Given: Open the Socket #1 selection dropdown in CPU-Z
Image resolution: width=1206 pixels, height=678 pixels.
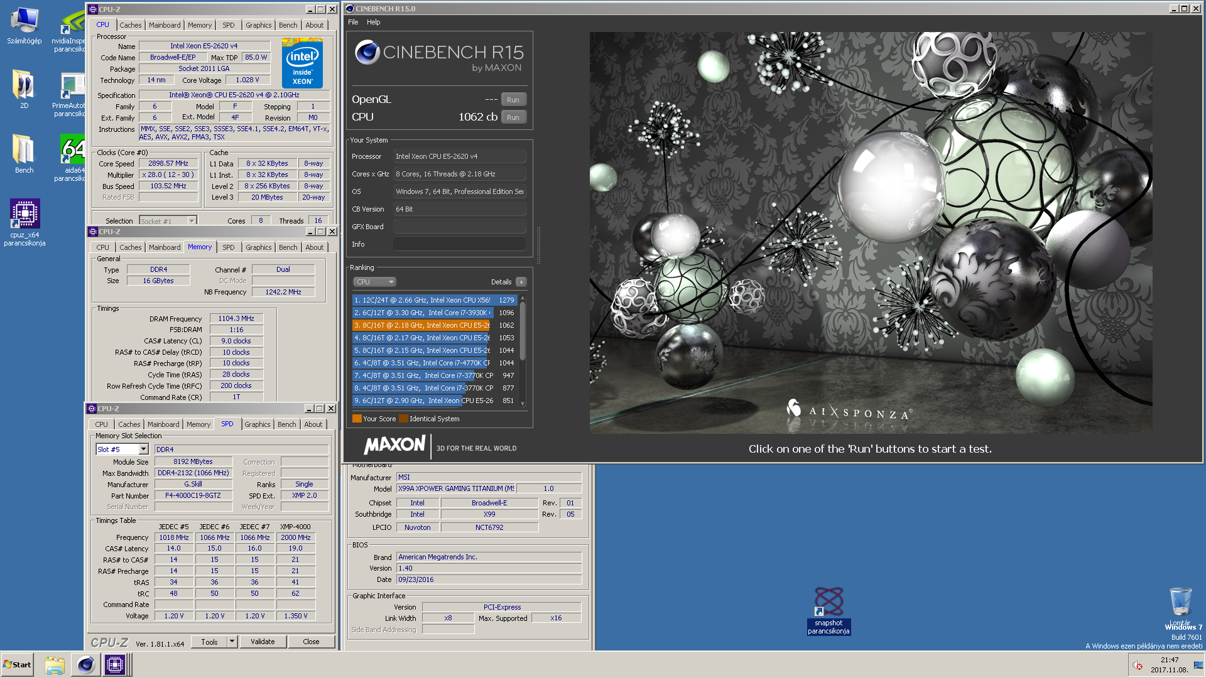Looking at the screenshot, I should [x=168, y=221].
